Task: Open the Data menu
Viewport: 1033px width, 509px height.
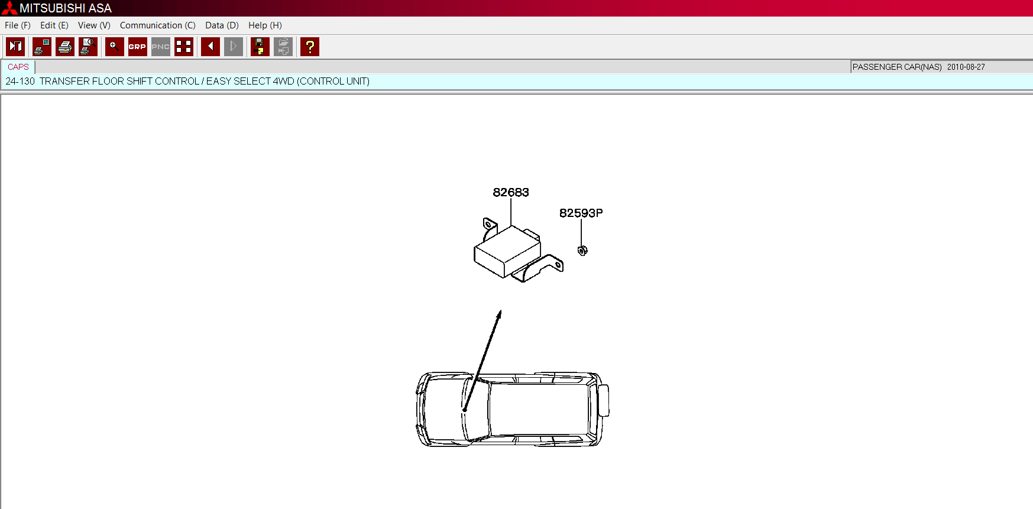Action: 222,25
